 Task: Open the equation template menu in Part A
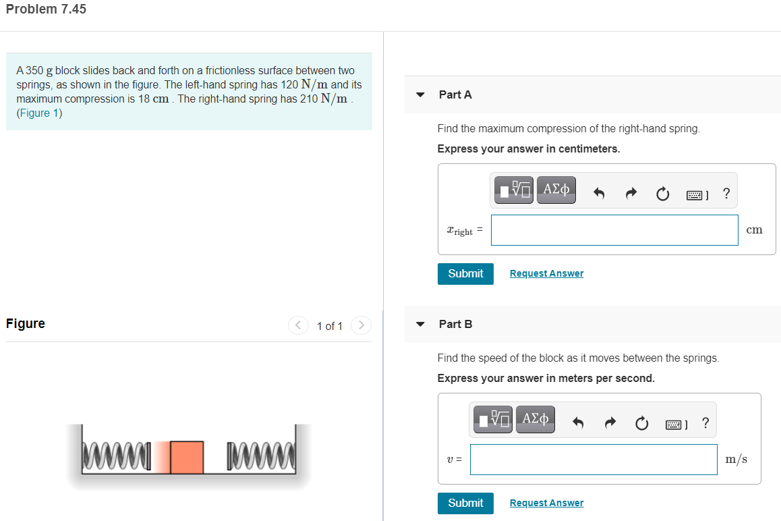513,190
